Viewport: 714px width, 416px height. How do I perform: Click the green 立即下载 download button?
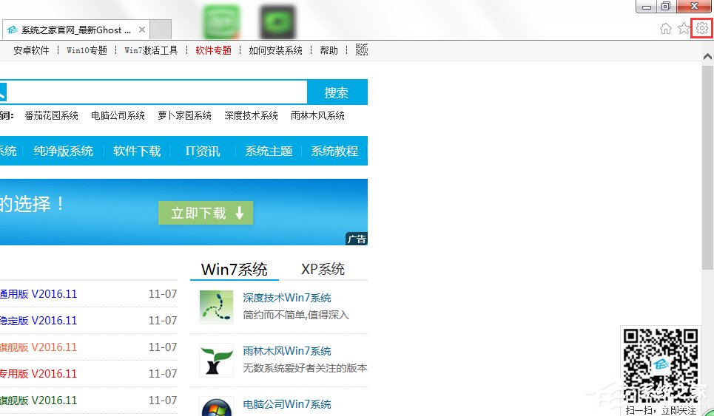(x=206, y=213)
